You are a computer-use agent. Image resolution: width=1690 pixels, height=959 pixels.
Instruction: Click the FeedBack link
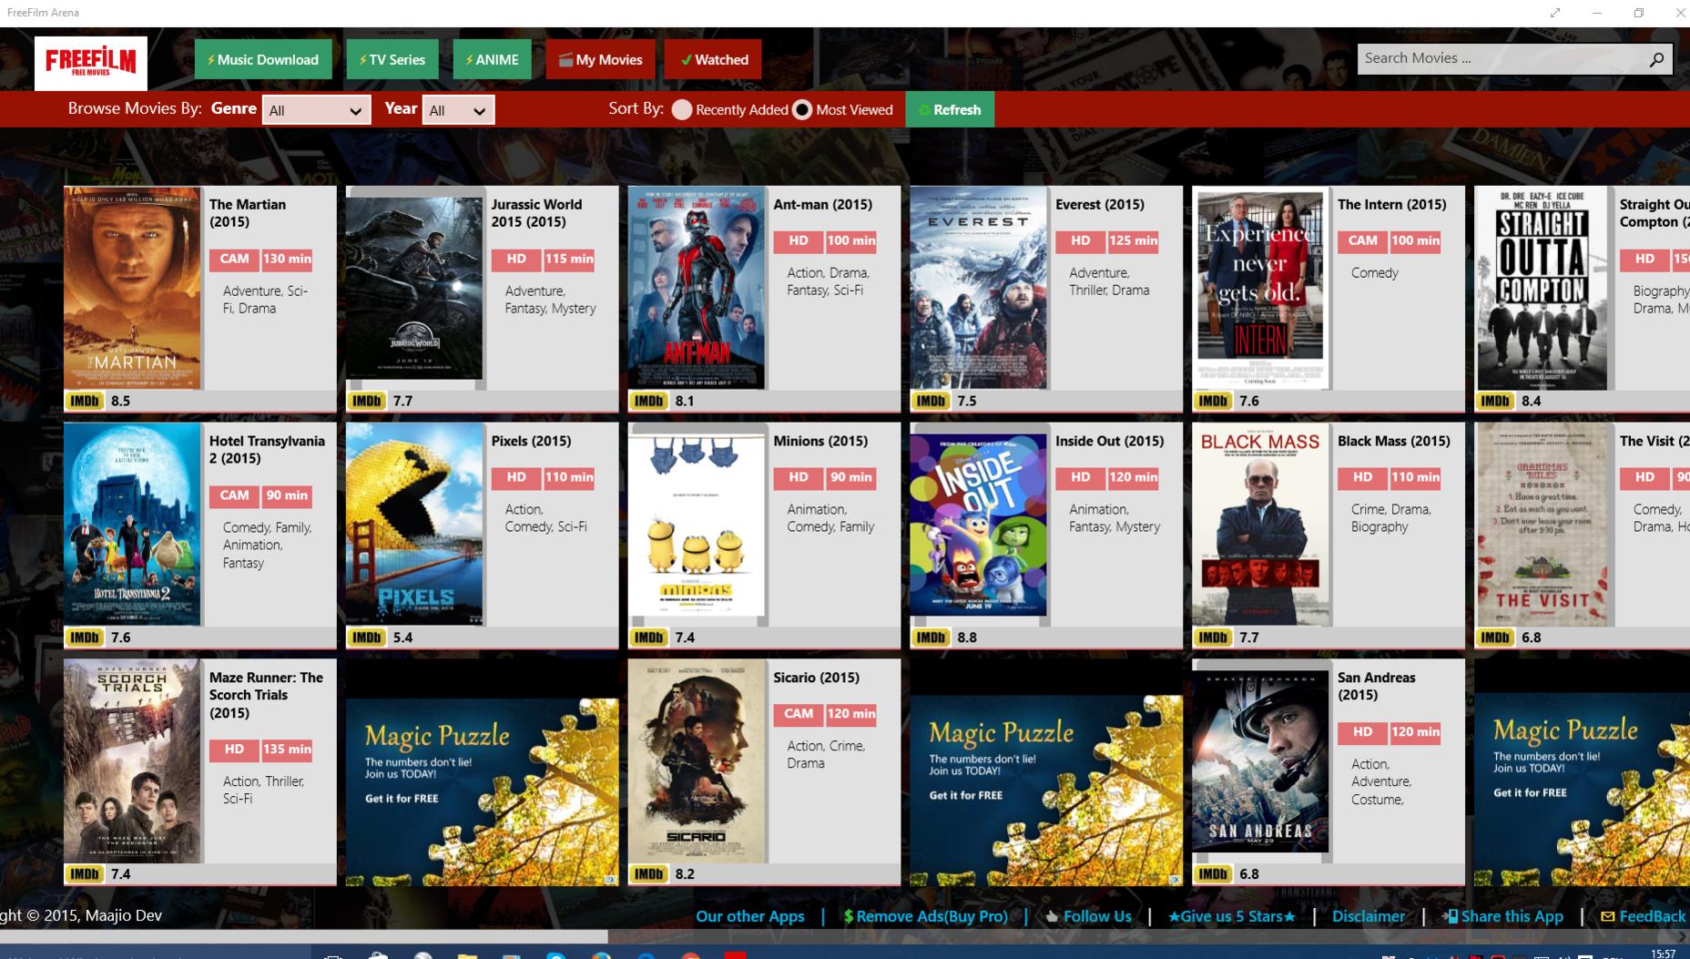1644,916
